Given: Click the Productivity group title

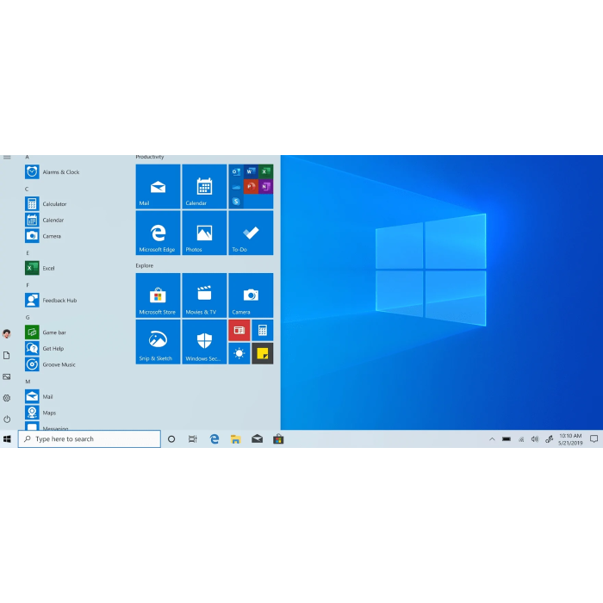Looking at the screenshot, I should coord(150,157).
